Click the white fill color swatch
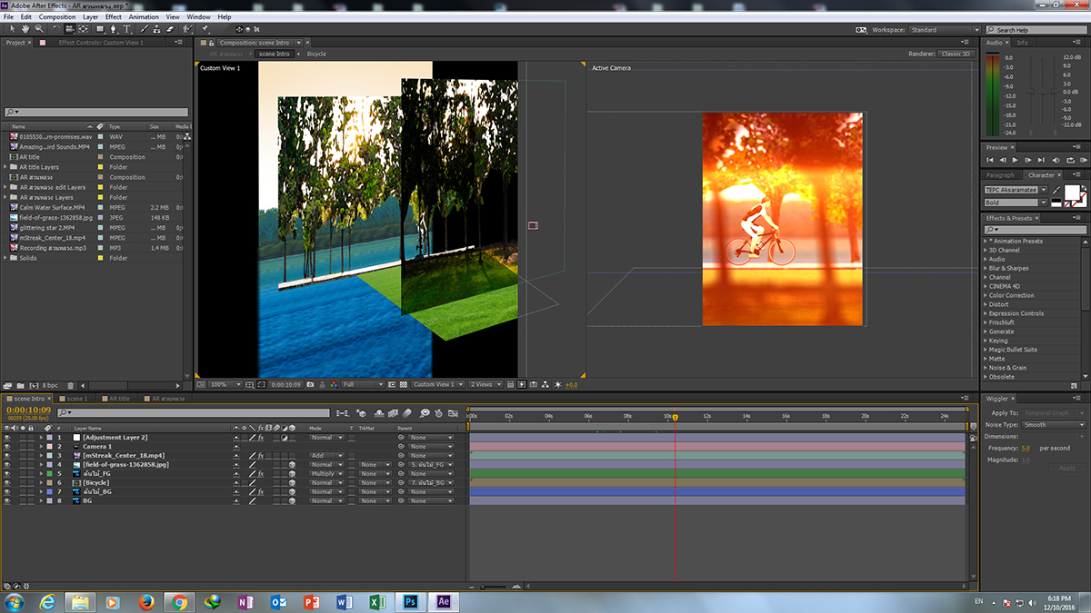This screenshot has width=1091, height=613. (1070, 193)
